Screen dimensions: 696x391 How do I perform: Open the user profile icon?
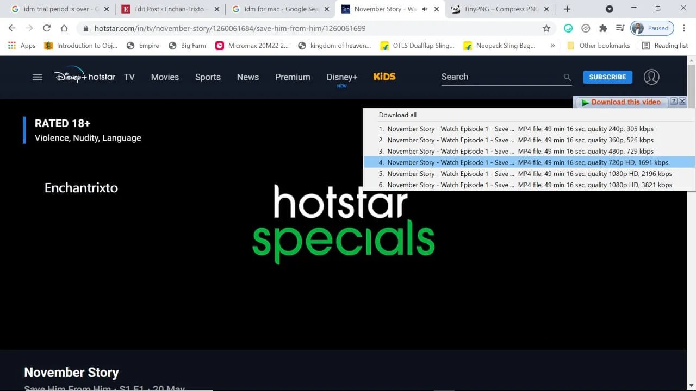(x=651, y=77)
